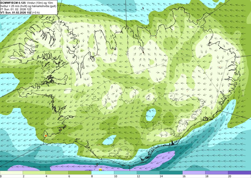Click the legend scale label "18"
Viewport: 251px width, 178px height.
(x=207, y=176)
